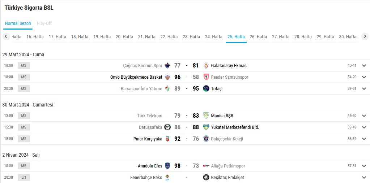The image size is (370, 183).
Task: Click the Çağdaş Bodrum Spor logo
Action: pyautogui.click(x=167, y=66)
